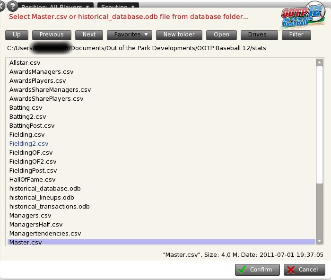The width and height of the screenshot is (331, 280).
Task: Confirm the file selection
Action: click(x=257, y=270)
